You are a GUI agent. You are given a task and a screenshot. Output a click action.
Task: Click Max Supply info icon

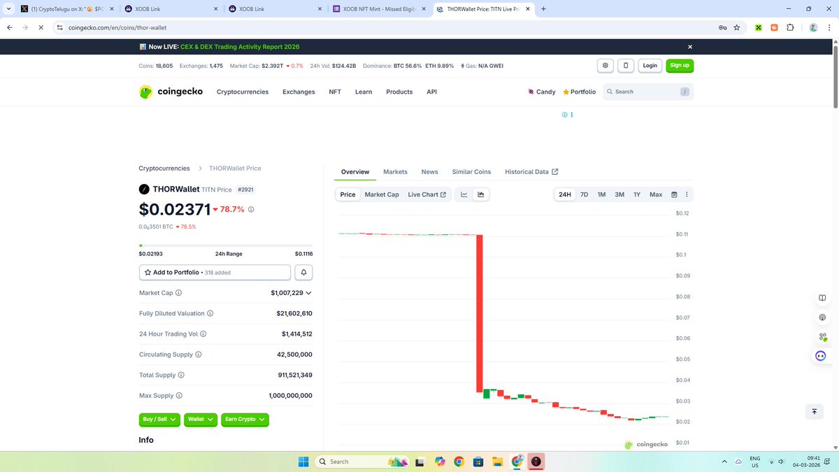tap(179, 396)
